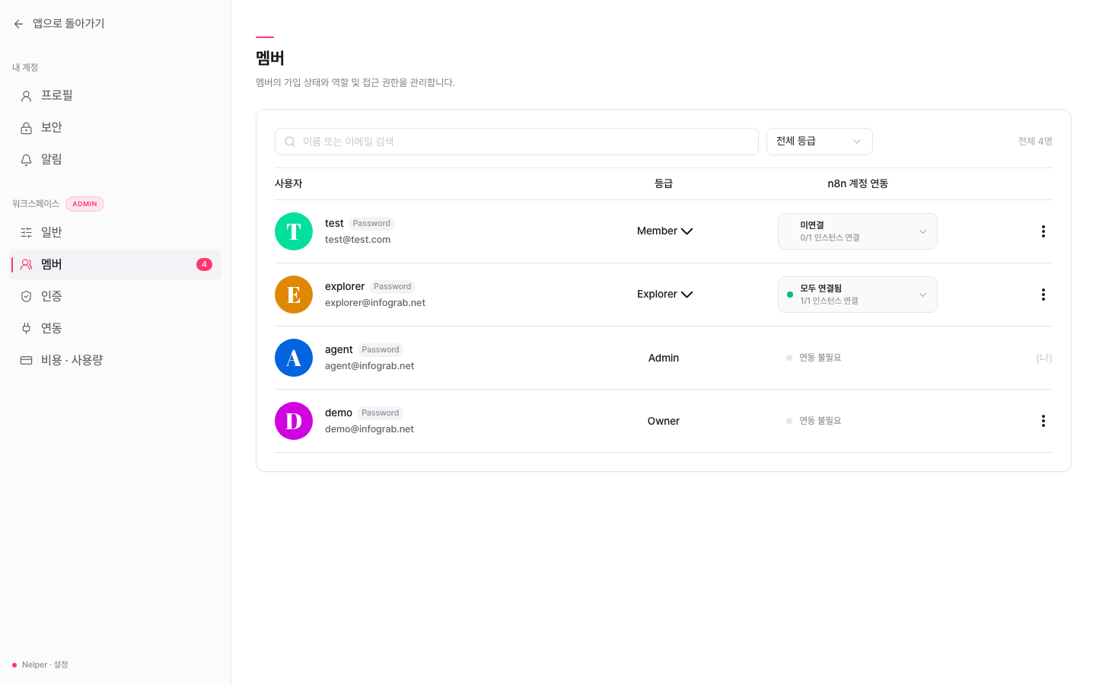Click the Admin role text for agent
The width and height of the screenshot is (1096, 685).
pos(664,358)
